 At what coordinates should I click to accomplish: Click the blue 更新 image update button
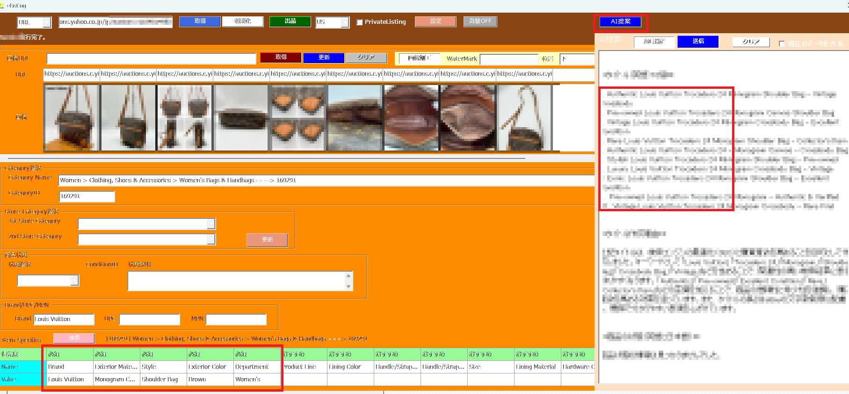tap(324, 57)
